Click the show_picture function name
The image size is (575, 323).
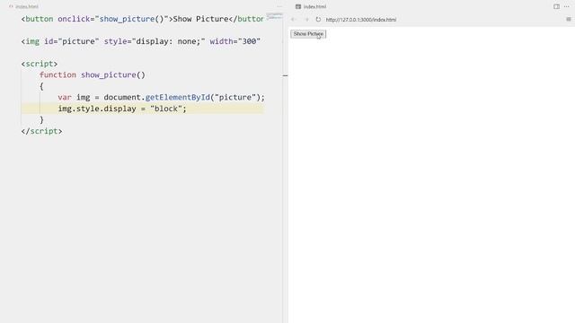(x=109, y=74)
